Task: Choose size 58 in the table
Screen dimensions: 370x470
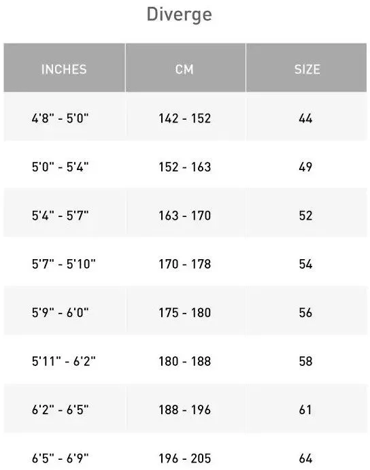Action: [305, 361]
